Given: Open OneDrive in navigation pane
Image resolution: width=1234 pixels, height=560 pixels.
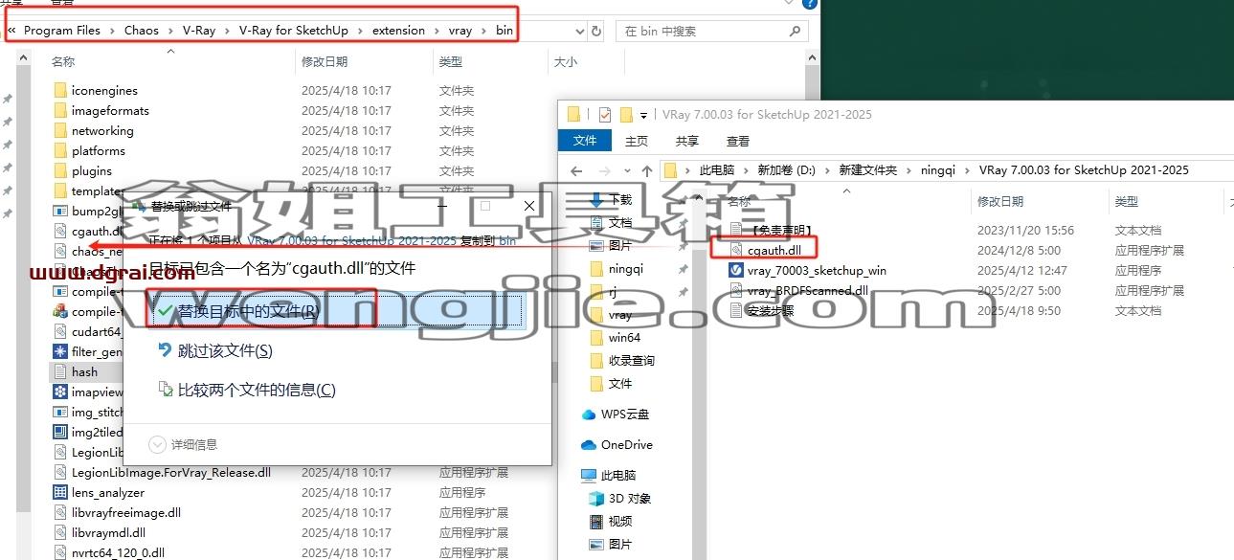Looking at the screenshot, I should 626,445.
